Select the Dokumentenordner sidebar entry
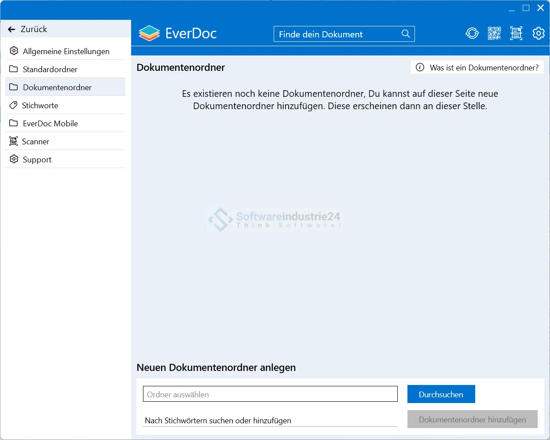This screenshot has width=550, height=440. coord(57,88)
